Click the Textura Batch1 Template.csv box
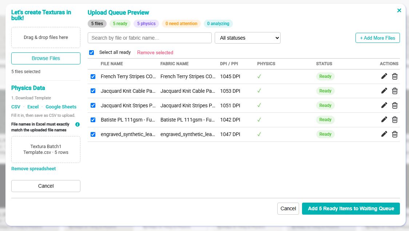409x231 pixels. [x=45, y=150]
